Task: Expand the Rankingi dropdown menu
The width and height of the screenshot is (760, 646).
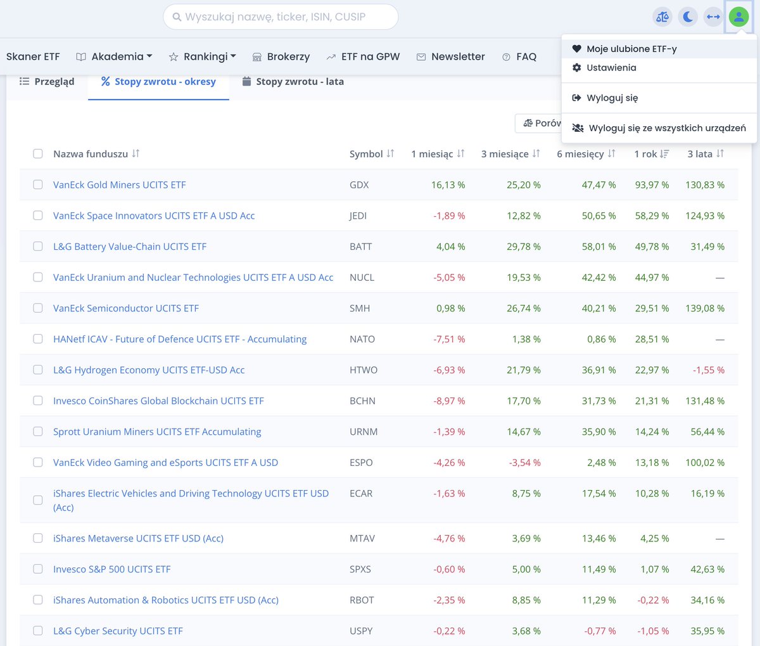Action: pos(203,56)
